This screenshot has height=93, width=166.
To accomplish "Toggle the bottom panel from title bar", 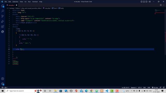I will [x=144, y=2].
